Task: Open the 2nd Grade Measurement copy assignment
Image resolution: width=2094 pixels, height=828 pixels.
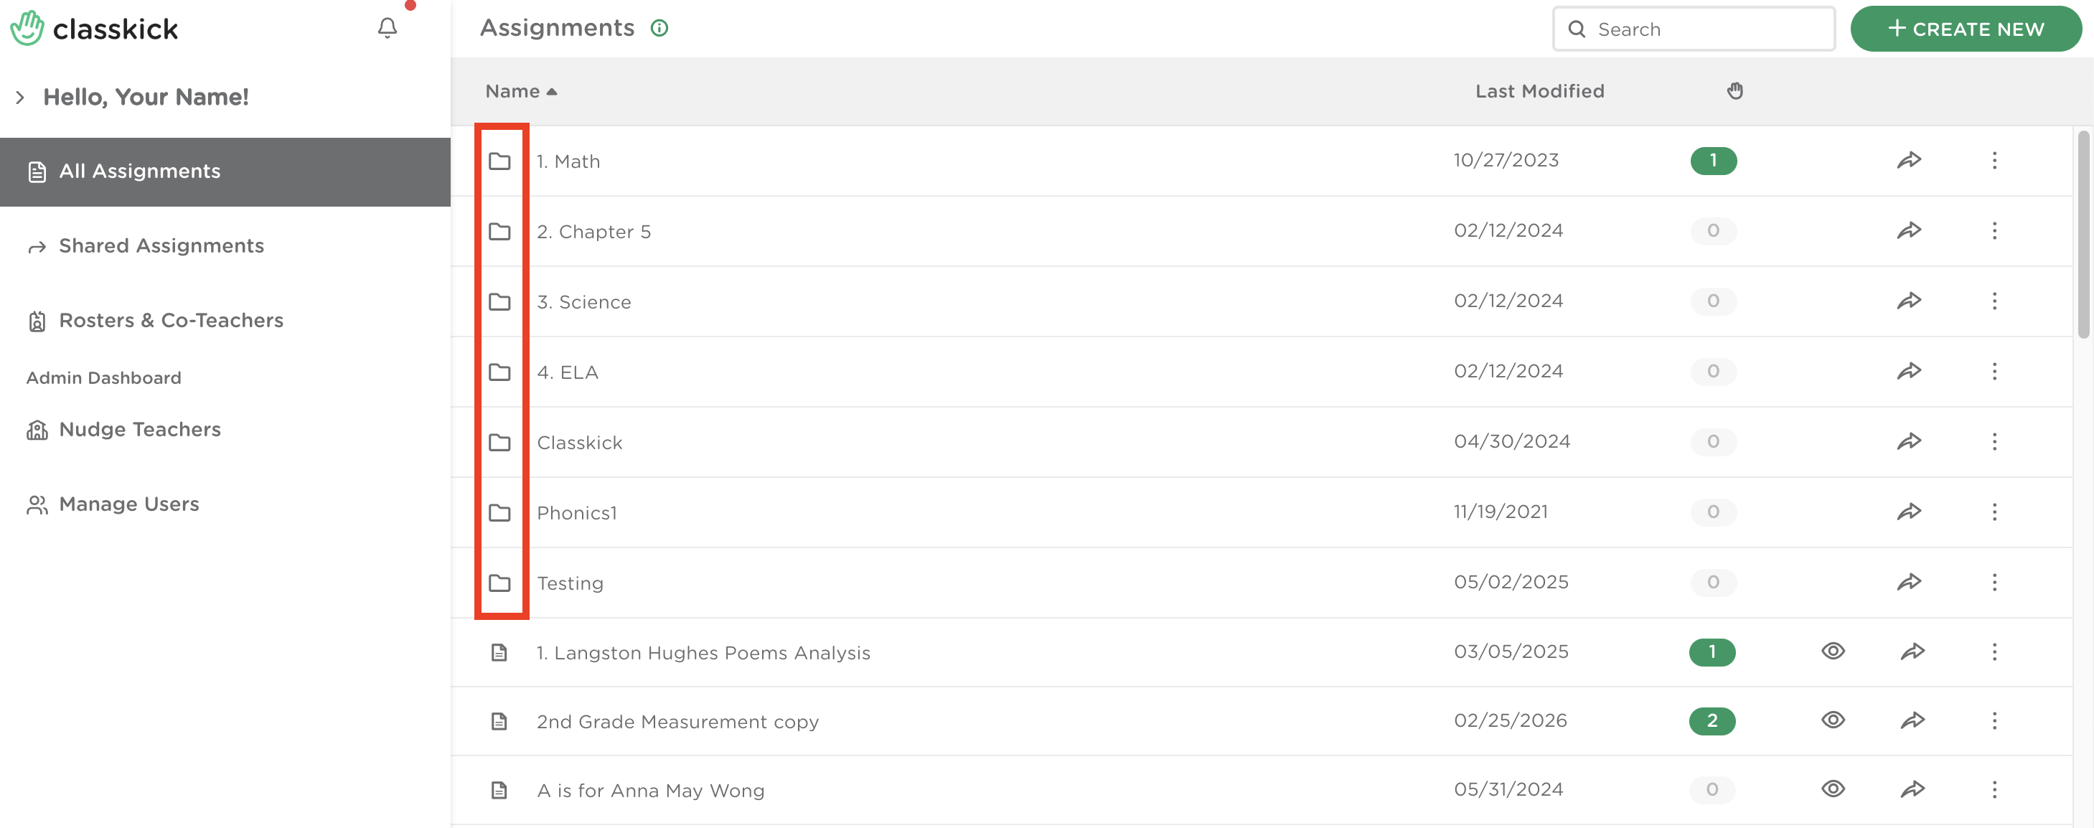Action: (x=677, y=722)
